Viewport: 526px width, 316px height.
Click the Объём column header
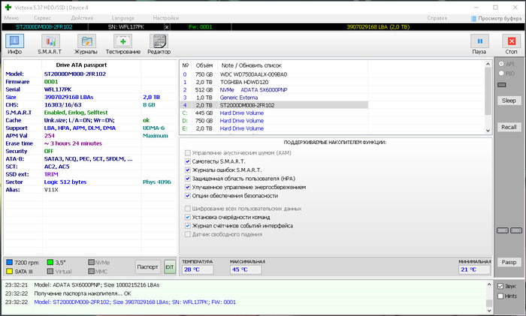click(204, 65)
